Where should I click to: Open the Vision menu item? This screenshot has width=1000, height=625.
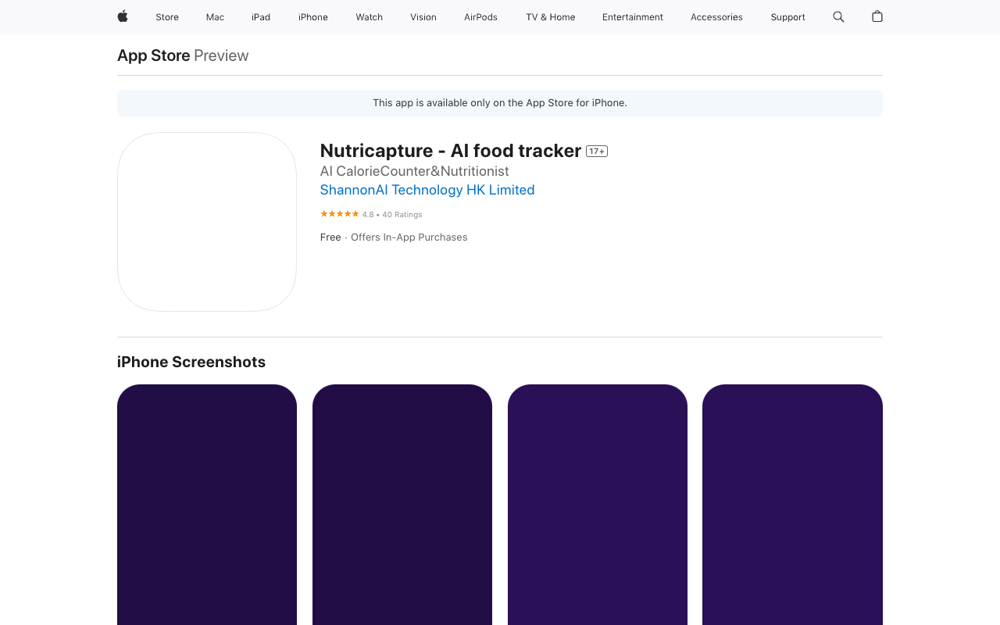423,17
